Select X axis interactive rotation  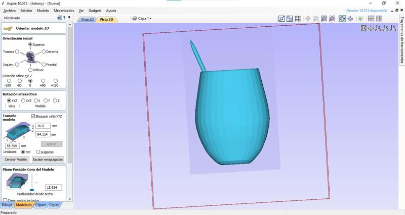coord(35,100)
